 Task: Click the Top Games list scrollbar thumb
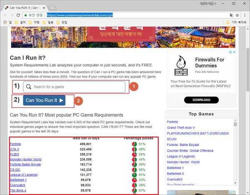[x=235, y=124]
